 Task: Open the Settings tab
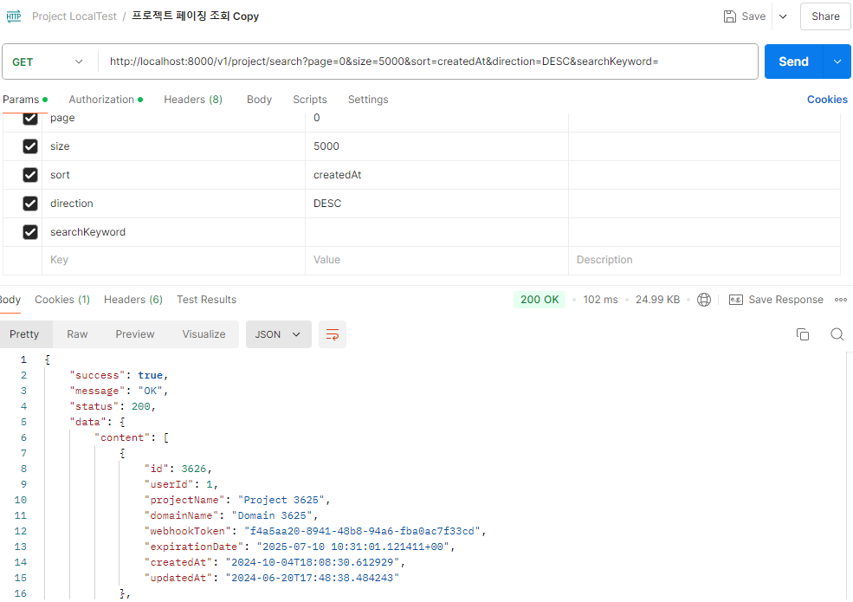click(368, 100)
